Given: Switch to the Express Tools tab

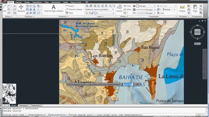Looking at the screenshot, I should pyautogui.click(x=76, y=2).
